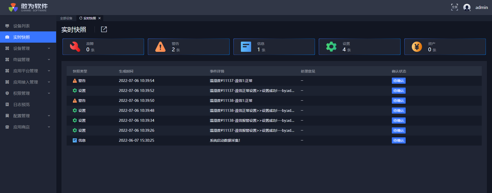Image resolution: width=492 pixels, height=193 pixels.
Task: Click 待确认 for the 10:39:52 row
Action: point(399,91)
